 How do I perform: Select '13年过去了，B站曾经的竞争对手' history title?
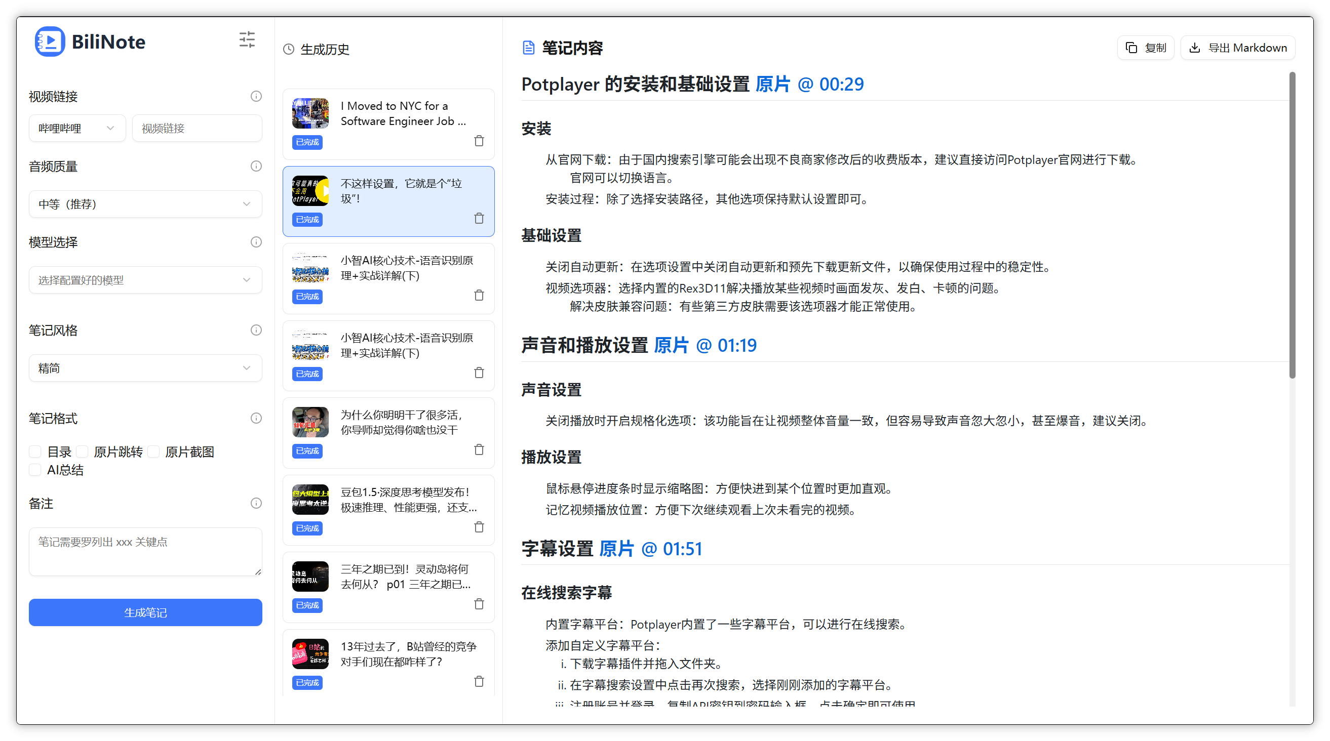tap(408, 654)
